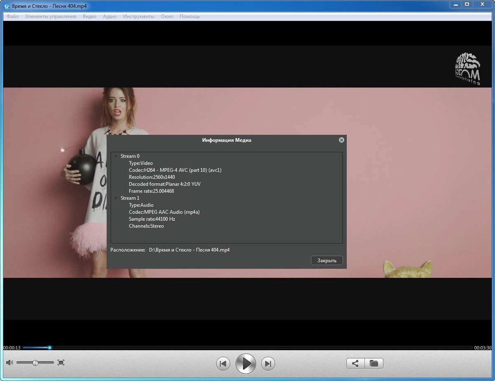The height and width of the screenshot is (381, 495).
Task: Select the Resolution:2560x1440 row
Action: pyautogui.click(x=152, y=177)
